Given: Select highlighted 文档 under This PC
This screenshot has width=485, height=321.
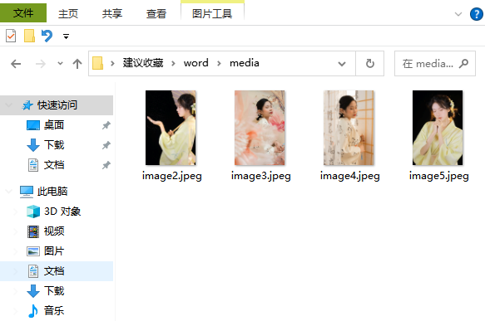Looking at the screenshot, I should (57, 271).
